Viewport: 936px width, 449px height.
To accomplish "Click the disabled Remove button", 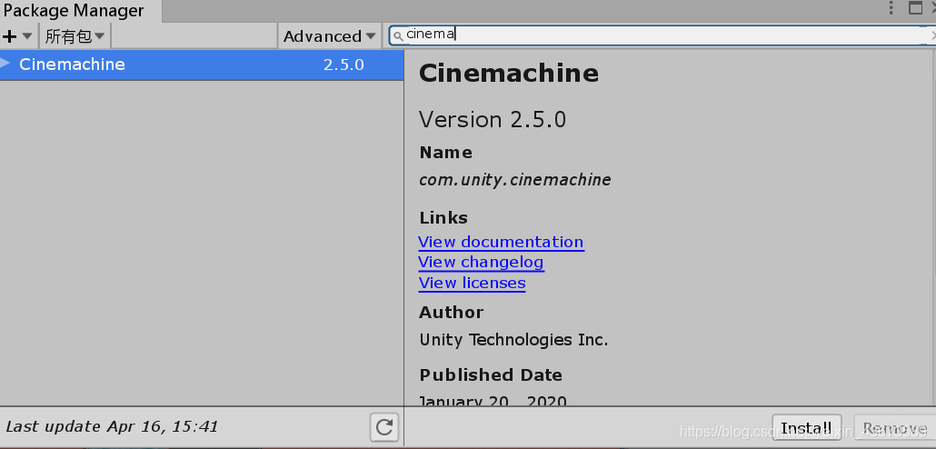I will point(895,428).
